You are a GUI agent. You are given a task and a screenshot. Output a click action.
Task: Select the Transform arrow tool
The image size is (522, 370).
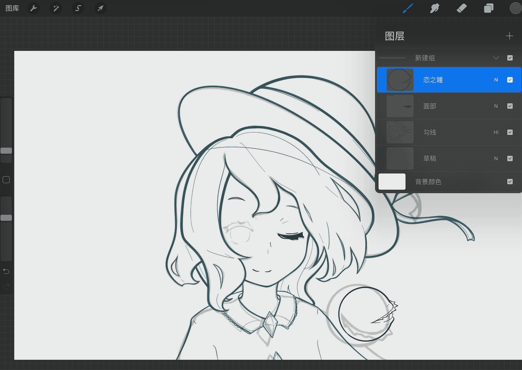pos(101,8)
